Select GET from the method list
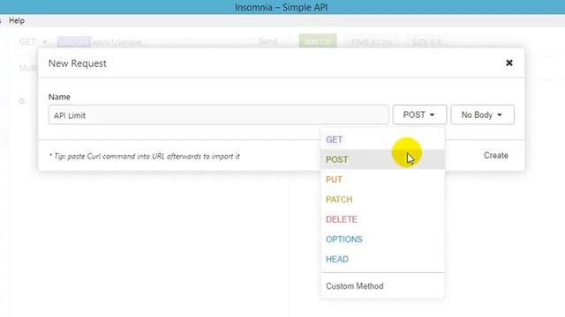Viewport: 565px width, 317px height. 382,139
